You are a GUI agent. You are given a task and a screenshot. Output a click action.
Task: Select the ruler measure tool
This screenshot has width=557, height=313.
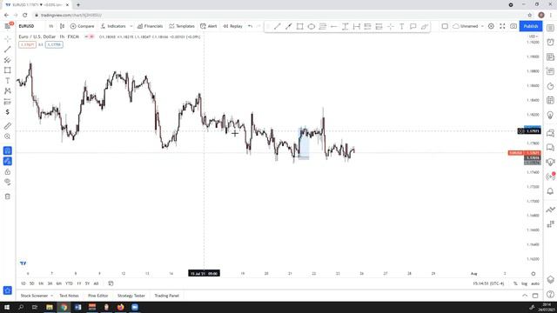8,126
